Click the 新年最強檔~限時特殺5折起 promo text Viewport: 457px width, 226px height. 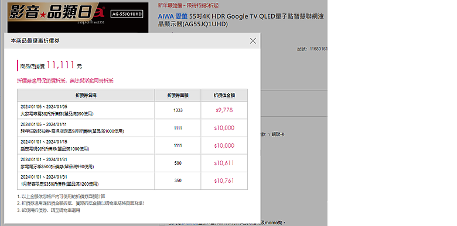(x=188, y=5)
